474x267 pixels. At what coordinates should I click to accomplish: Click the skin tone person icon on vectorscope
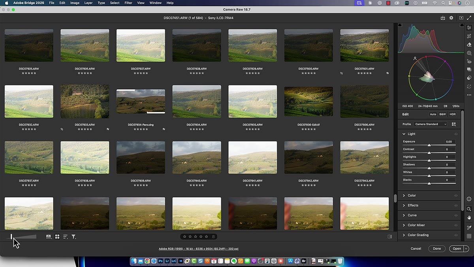(415, 58)
